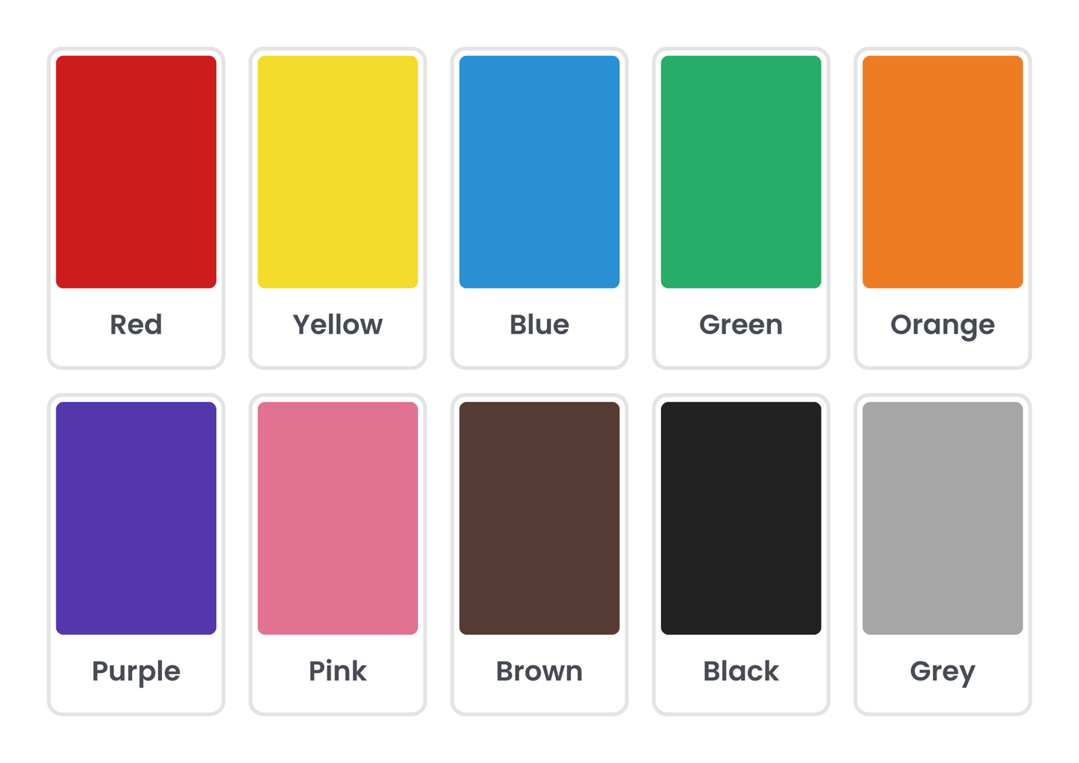1079x763 pixels.
Task: Click the "Brown" card label
Action: tap(539, 671)
